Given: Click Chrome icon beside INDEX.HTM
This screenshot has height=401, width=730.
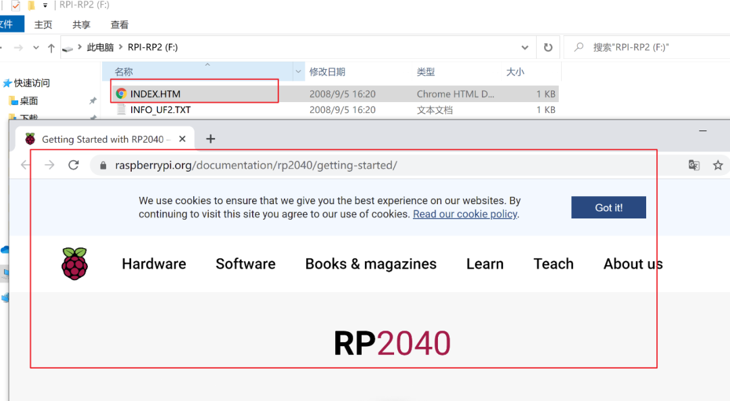Looking at the screenshot, I should (121, 93).
